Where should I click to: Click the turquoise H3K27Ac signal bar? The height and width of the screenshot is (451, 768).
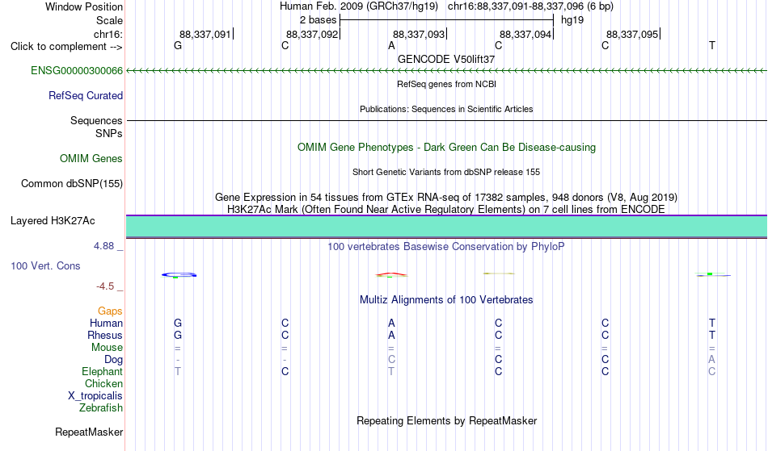(447, 227)
